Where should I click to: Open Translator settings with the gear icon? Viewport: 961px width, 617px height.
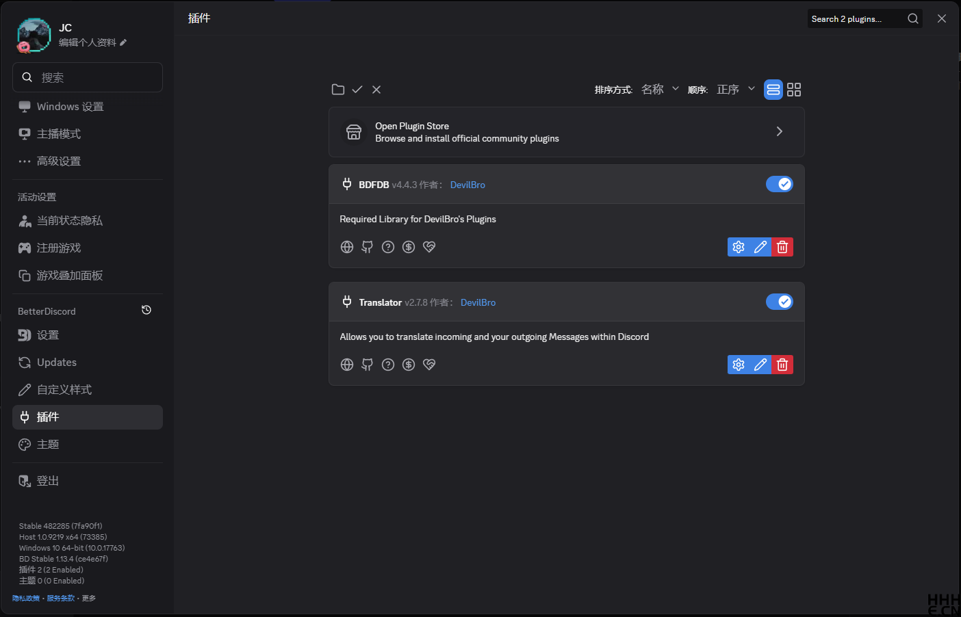click(739, 365)
